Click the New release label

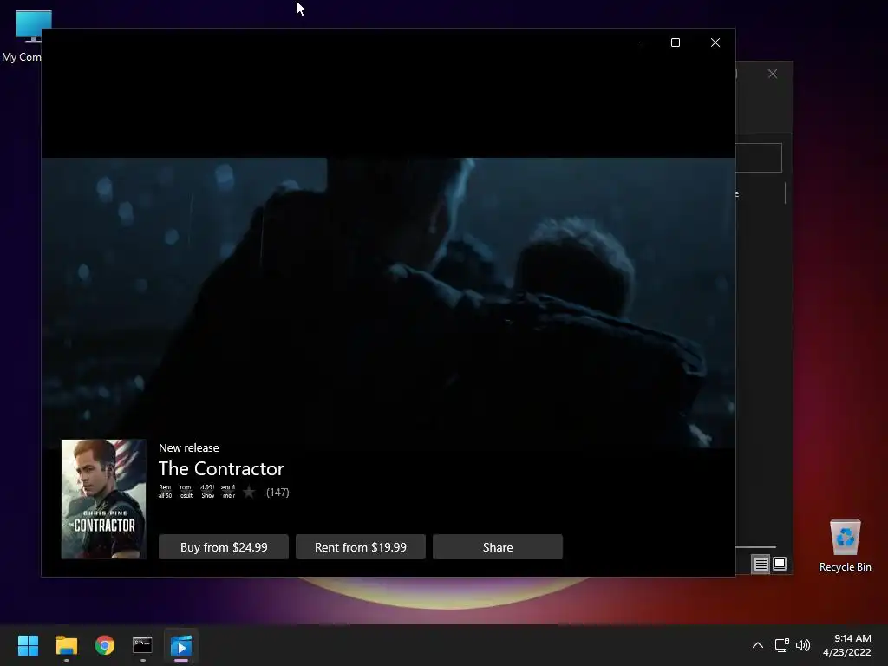pos(188,447)
